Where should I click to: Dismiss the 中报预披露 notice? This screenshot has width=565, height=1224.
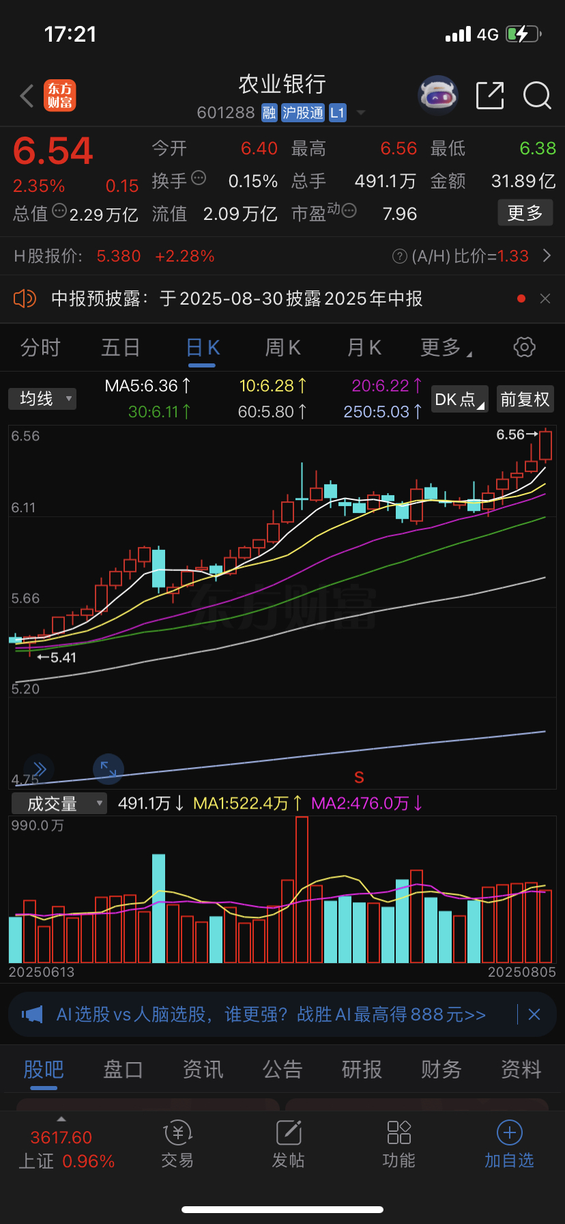[545, 298]
